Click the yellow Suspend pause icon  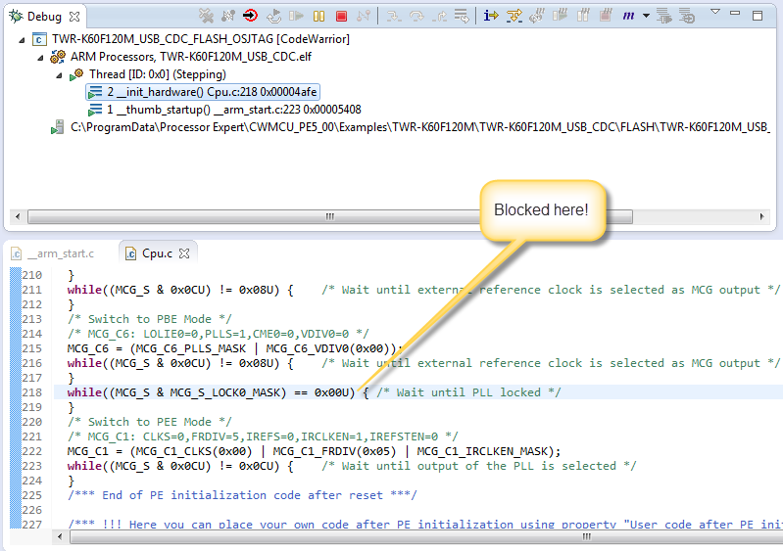(318, 16)
